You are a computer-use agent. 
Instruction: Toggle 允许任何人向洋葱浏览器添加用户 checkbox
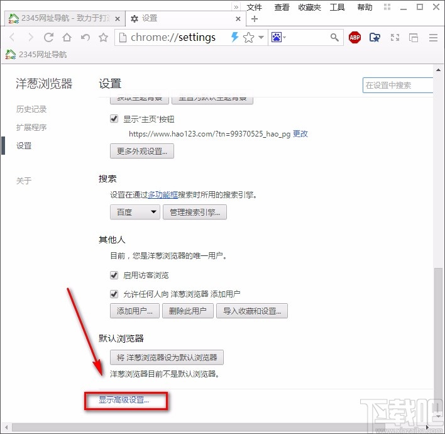[114, 294]
